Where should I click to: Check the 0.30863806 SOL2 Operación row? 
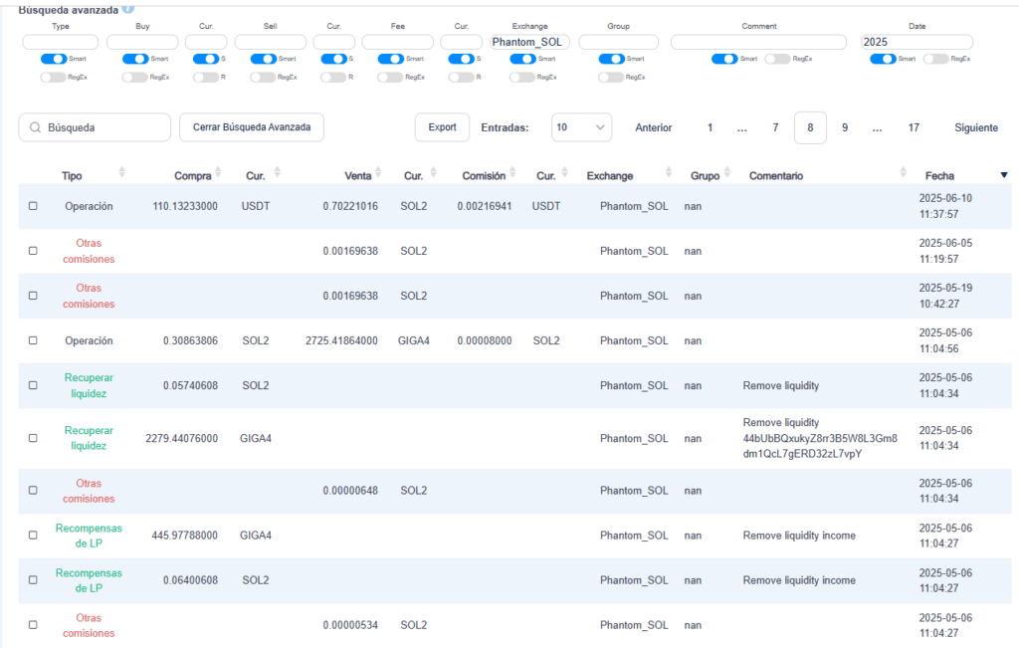point(33,340)
